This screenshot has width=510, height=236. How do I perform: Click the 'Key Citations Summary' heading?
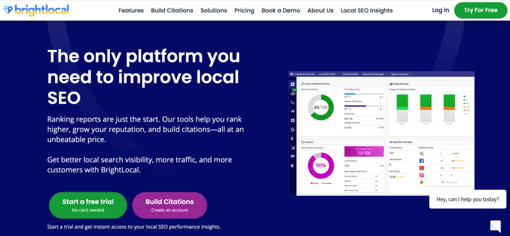[x=312, y=148]
